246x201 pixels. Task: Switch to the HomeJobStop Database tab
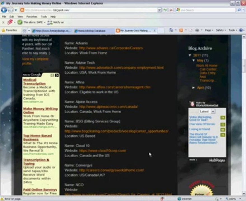pos(94,31)
